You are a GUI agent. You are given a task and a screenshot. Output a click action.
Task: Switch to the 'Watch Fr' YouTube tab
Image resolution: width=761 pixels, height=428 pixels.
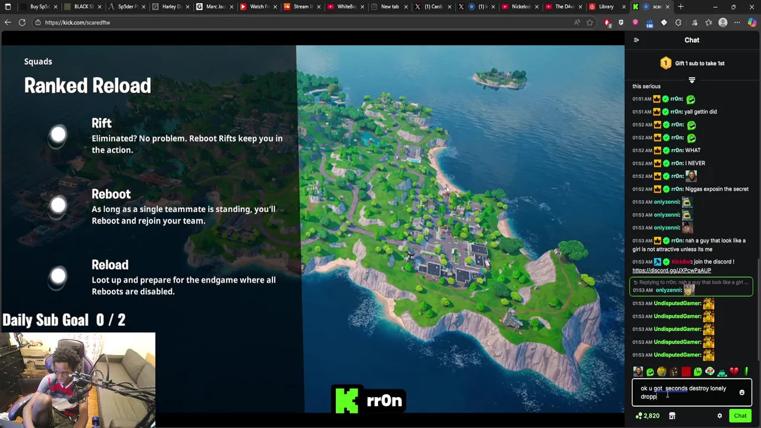pyautogui.click(x=259, y=7)
